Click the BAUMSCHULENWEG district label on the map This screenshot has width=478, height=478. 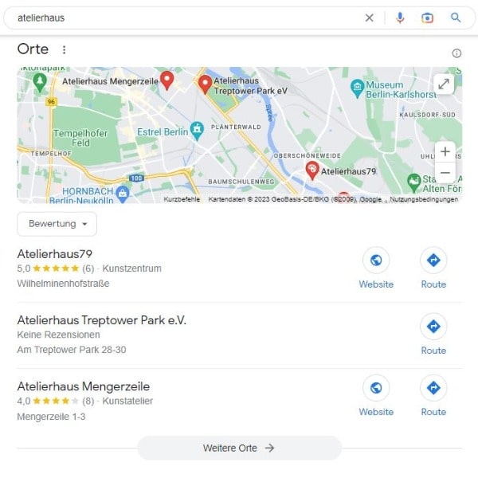click(241, 182)
